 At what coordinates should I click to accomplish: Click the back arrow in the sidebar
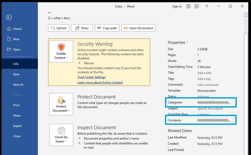[x=9, y=18]
